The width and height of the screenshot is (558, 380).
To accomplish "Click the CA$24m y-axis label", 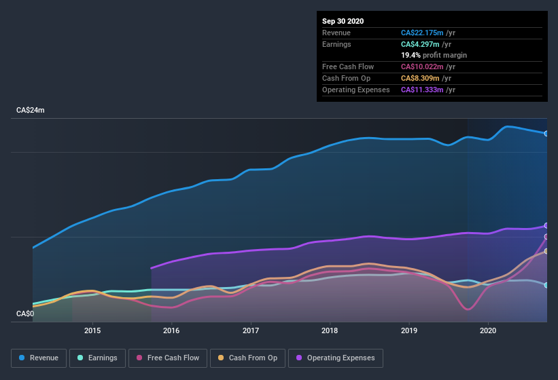I will click(31, 110).
